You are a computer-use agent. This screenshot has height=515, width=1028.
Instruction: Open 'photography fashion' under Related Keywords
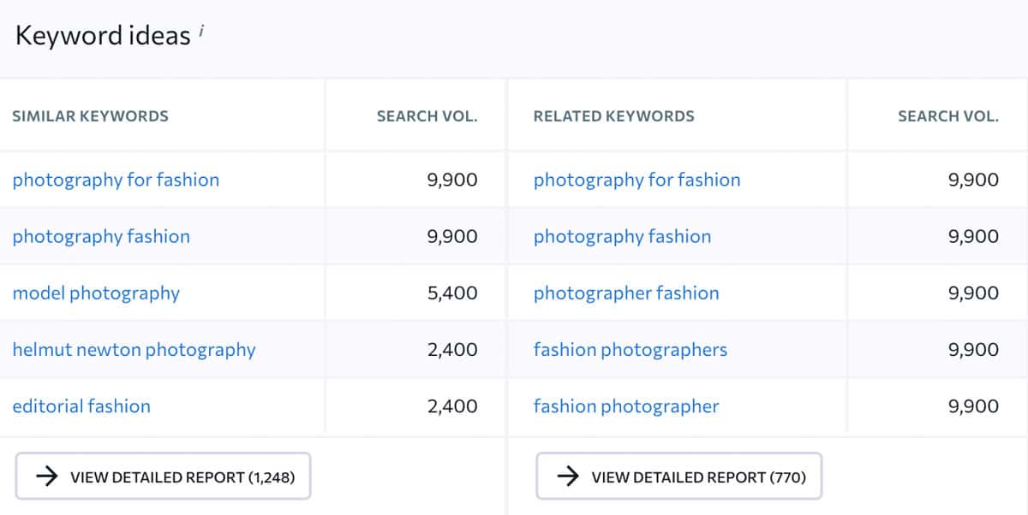point(622,236)
